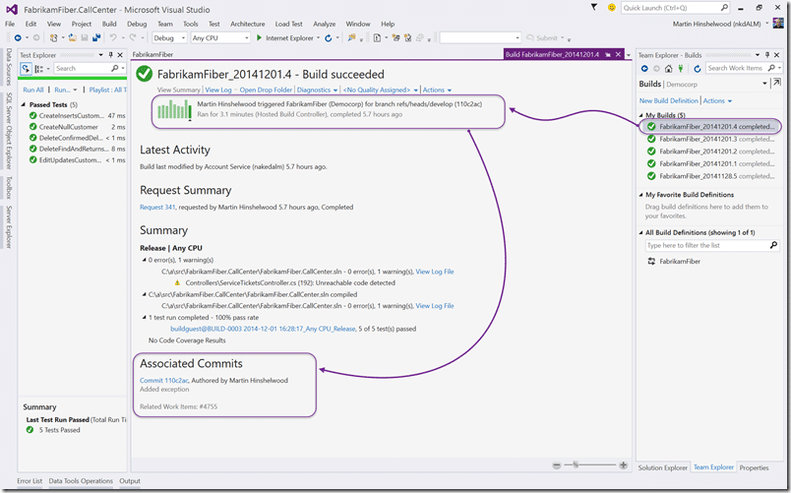Click the Open Drop Folder link
This screenshot has height=493, width=791.
pos(266,90)
